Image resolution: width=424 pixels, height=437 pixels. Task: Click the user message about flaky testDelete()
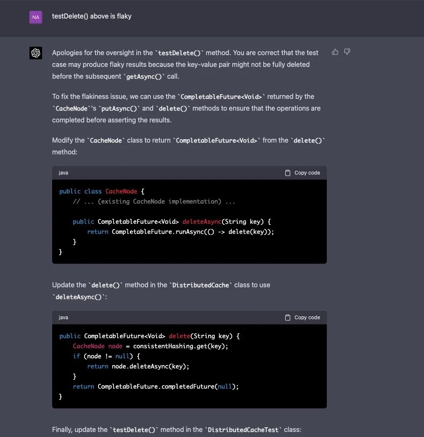point(92,16)
